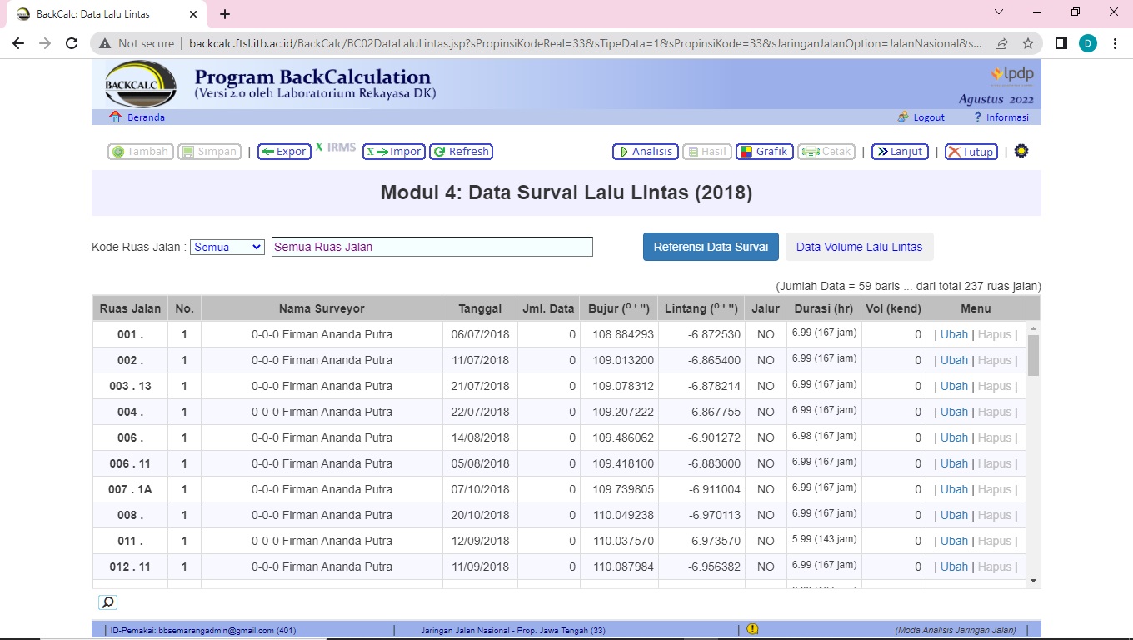
Task: Click the yellow warning icon in status bar
Action: click(752, 630)
